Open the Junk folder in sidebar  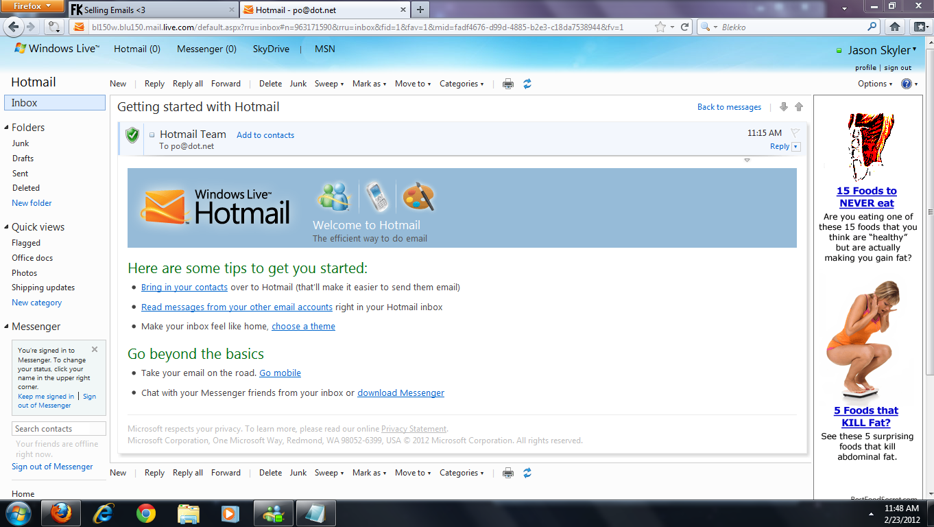coord(21,143)
